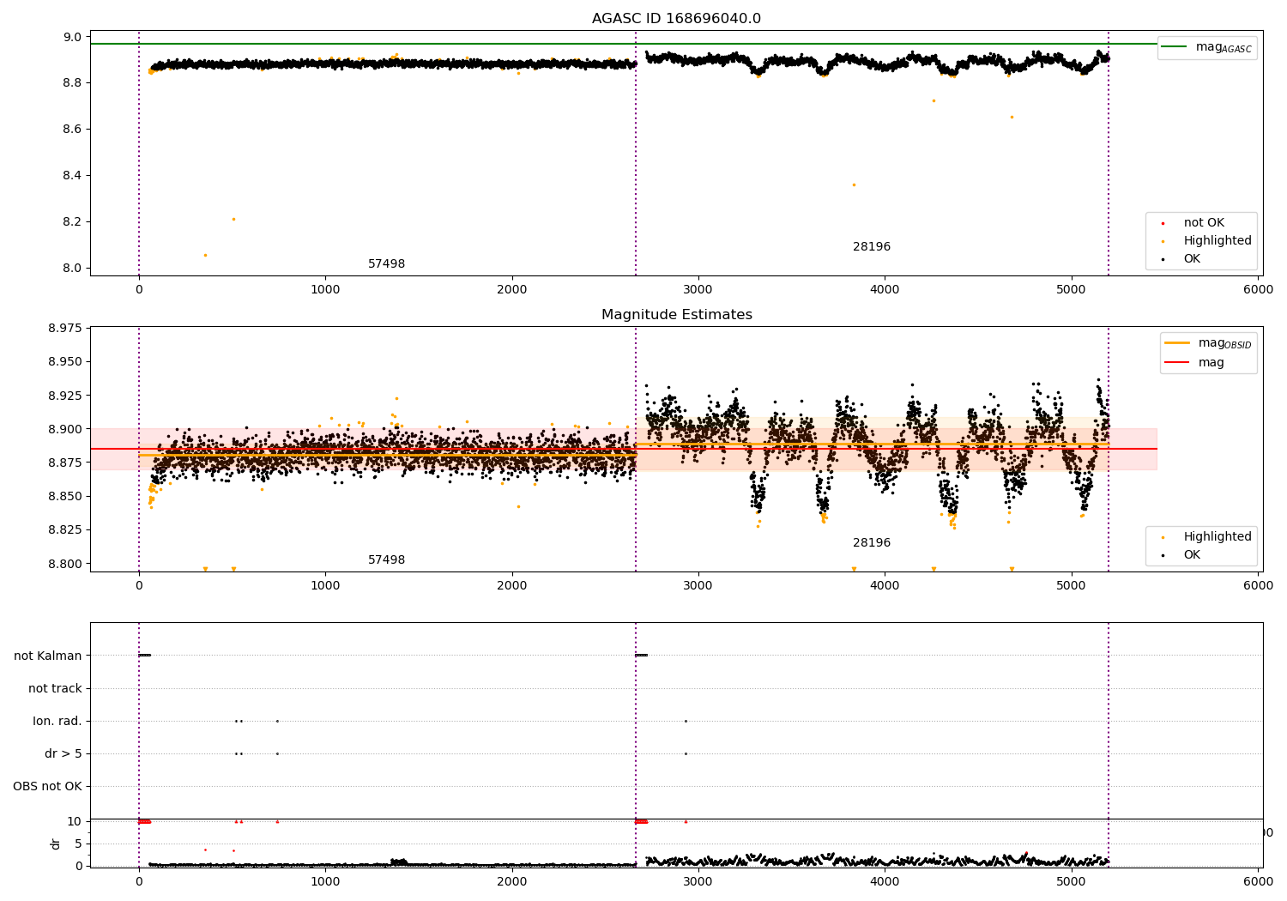Click "not OK" legend entry in top plot
The height and width of the screenshot is (901, 1287).
pos(1204,222)
